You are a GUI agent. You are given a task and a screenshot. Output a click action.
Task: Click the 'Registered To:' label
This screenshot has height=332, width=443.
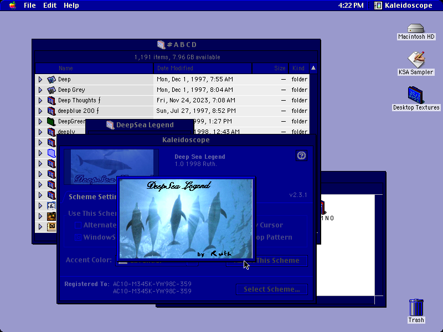87,284
